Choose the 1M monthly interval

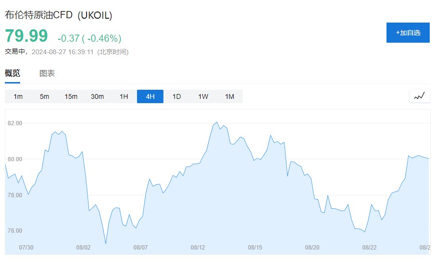(229, 96)
